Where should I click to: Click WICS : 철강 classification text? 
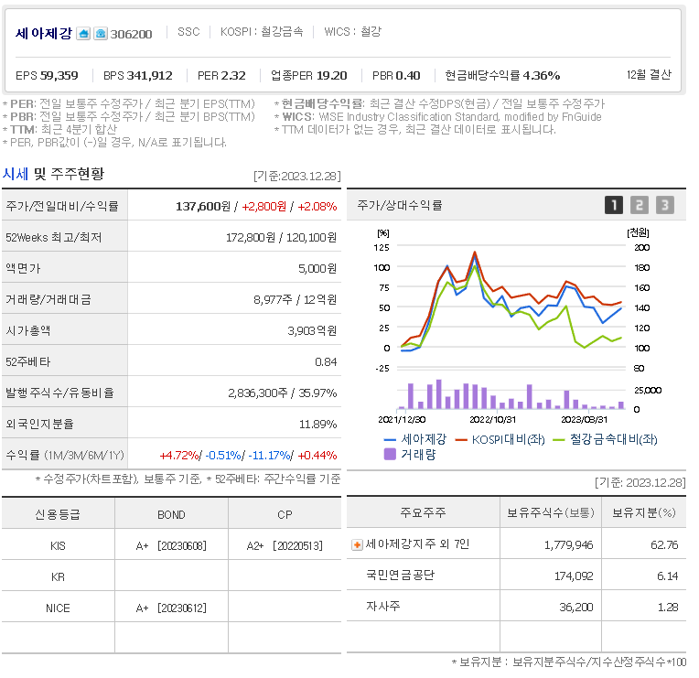pyautogui.click(x=352, y=32)
